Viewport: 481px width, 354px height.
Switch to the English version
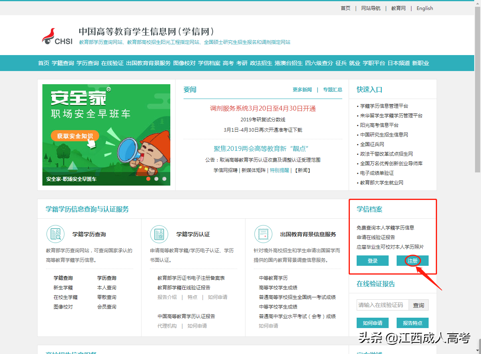(424, 8)
